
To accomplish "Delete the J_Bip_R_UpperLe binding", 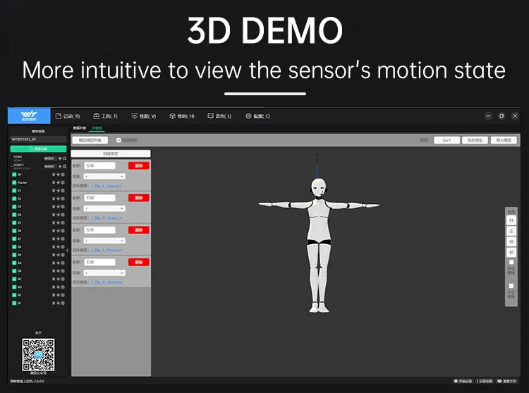I will point(139,198).
